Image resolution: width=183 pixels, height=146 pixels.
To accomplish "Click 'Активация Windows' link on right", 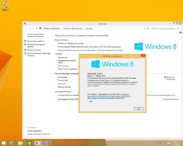I will 171,99.
